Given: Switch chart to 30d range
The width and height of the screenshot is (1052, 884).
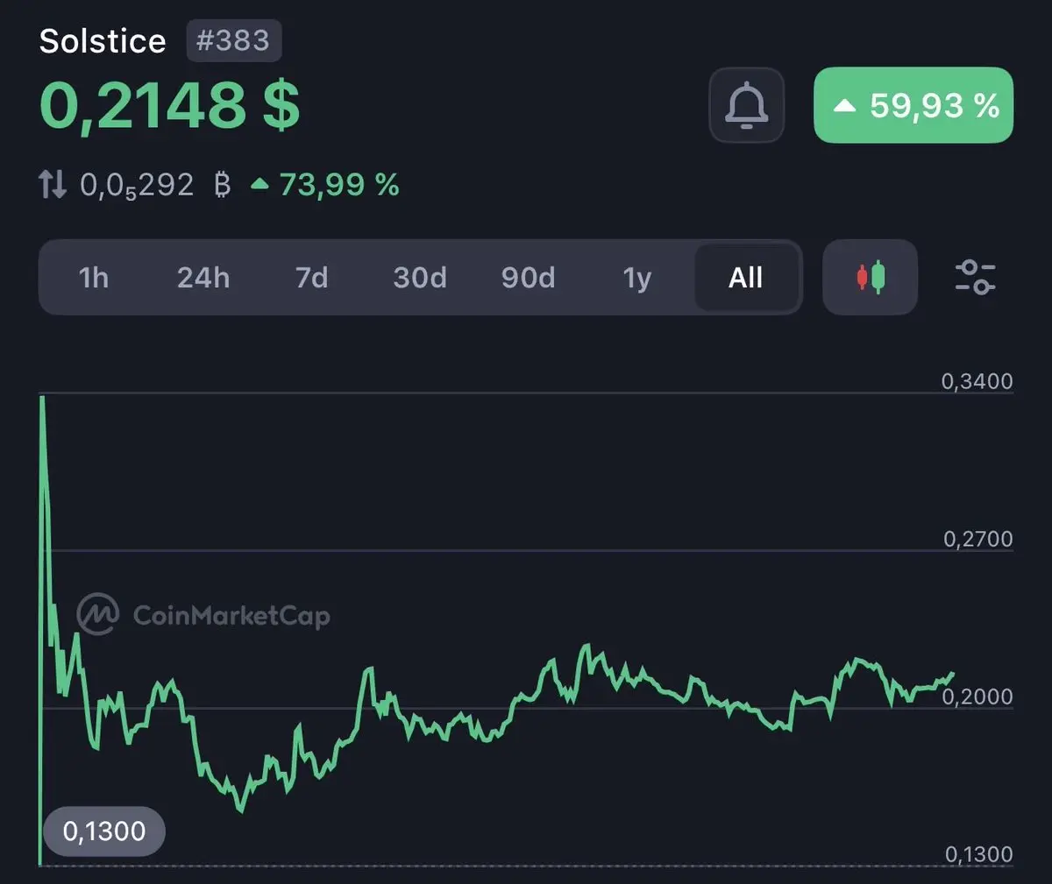Looking at the screenshot, I should tap(420, 278).
